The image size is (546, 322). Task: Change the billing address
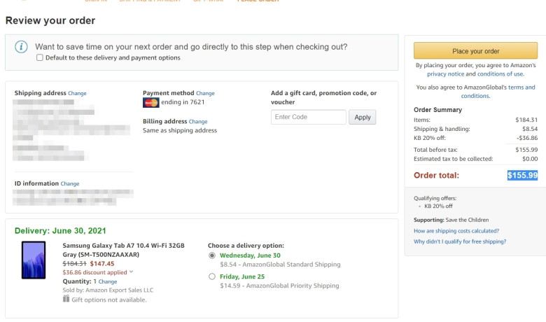pyautogui.click(x=198, y=122)
